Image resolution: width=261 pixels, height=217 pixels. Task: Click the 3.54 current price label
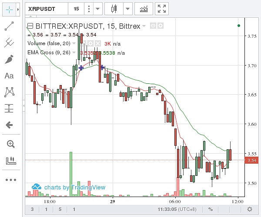[x=251, y=160]
